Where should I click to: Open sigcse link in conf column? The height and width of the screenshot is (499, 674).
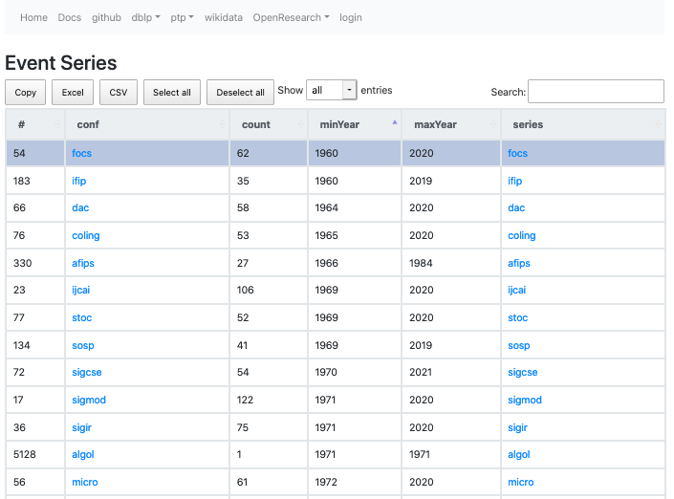coord(87,372)
